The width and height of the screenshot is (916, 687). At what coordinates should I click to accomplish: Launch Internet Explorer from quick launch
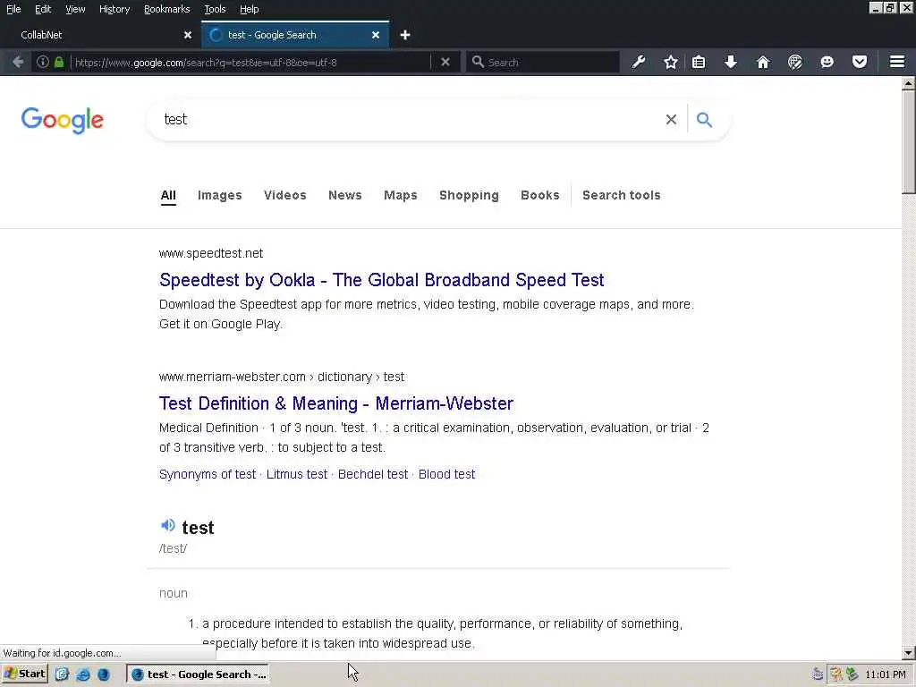(x=83, y=674)
